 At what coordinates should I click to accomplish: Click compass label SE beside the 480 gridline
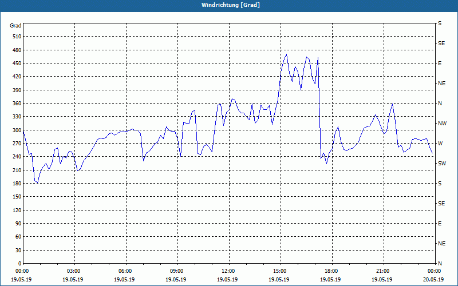[x=441, y=43]
